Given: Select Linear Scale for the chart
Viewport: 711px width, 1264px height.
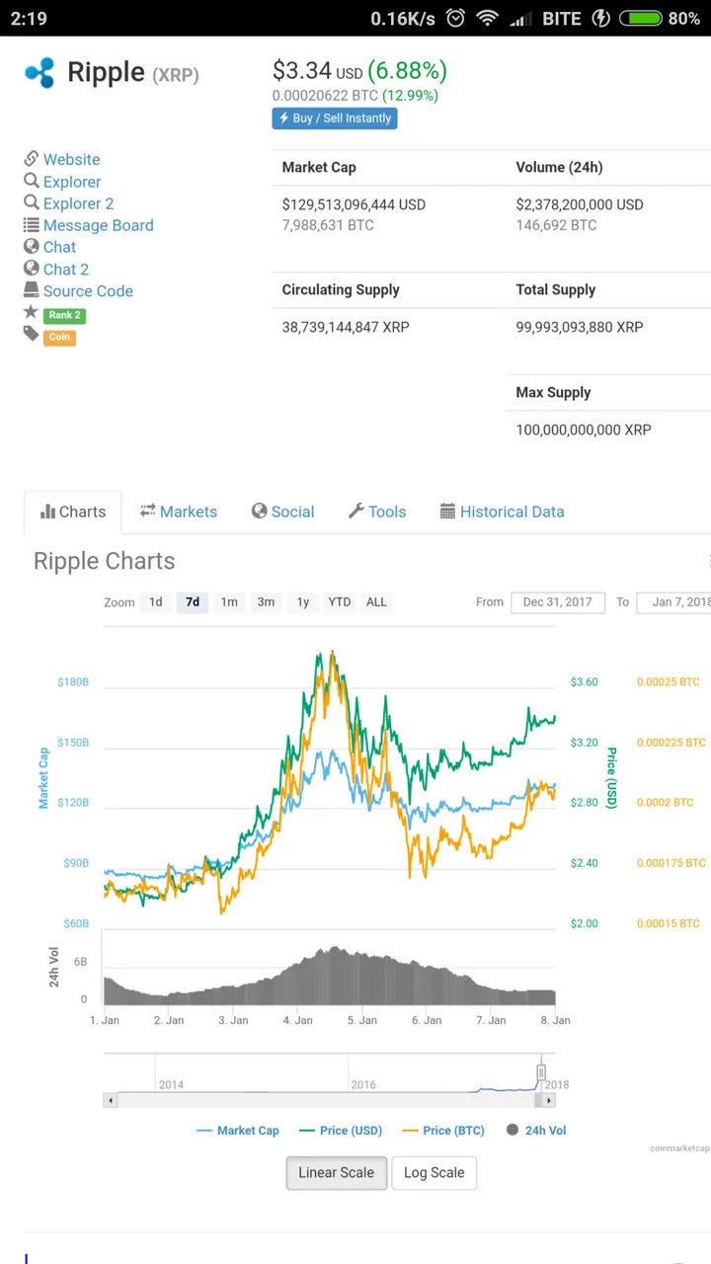Looking at the screenshot, I should click(337, 1172).
